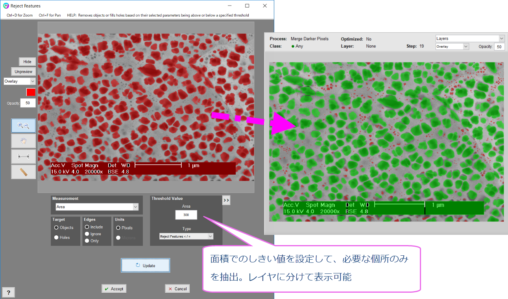The width and height of the screenshot is (508, 299).
Task: Click the Unpreview button
Action: pyautogui.click(x=23, y=71)
